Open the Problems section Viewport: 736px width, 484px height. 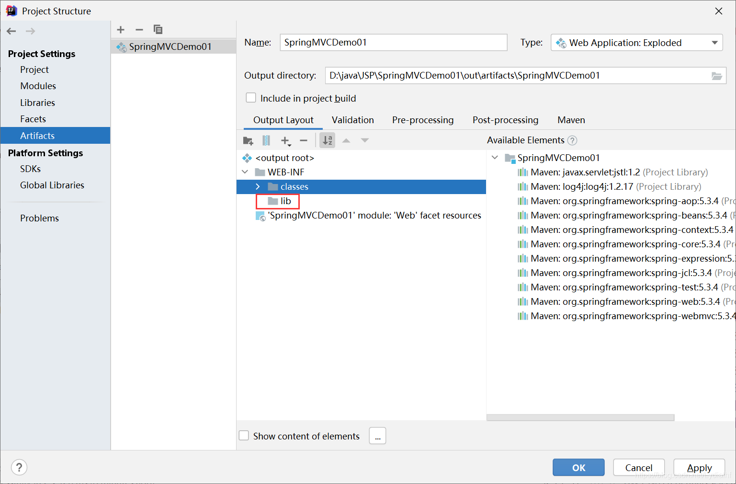[x=39, y=218]
